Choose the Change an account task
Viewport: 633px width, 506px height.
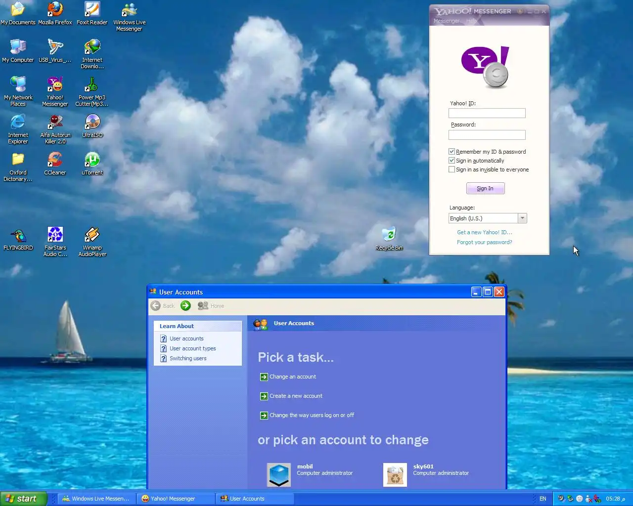[x=292, y=377]
